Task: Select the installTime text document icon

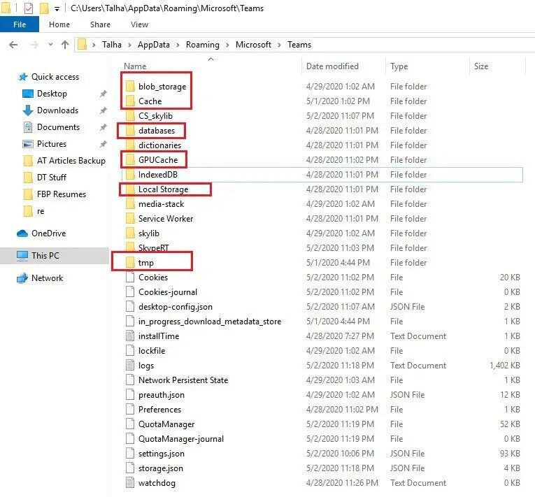Action: pyautogui.click(x=130, y=336)
